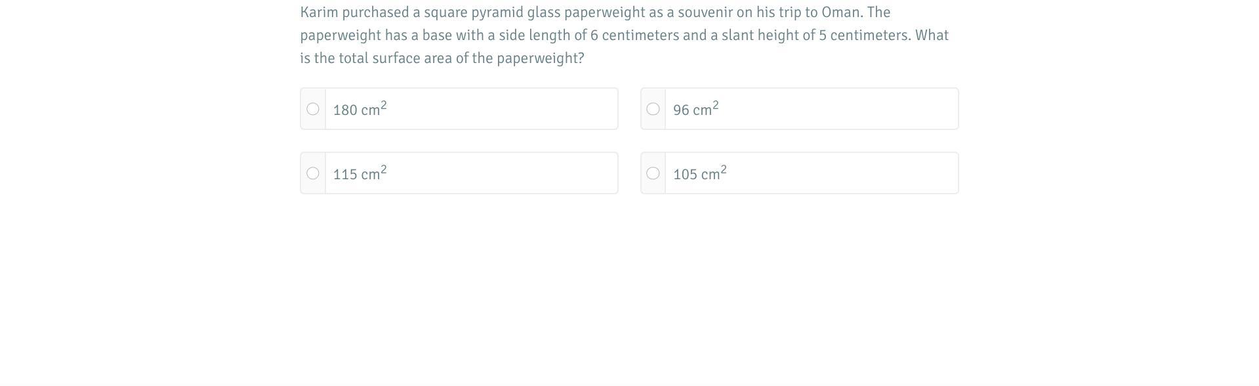
Task: Click the "96 cm²" answer text
Action: [695, 110]
